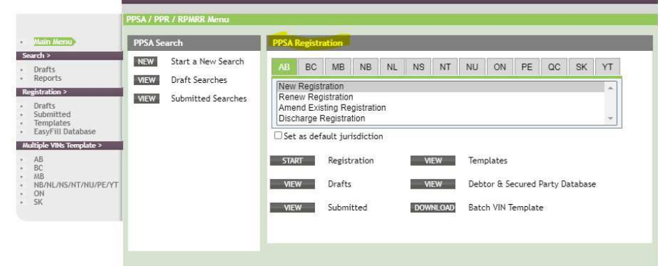This screenshot has height=266, width=658.
Task: Select the NT jurisdiction tab
Action: (445, 67)
